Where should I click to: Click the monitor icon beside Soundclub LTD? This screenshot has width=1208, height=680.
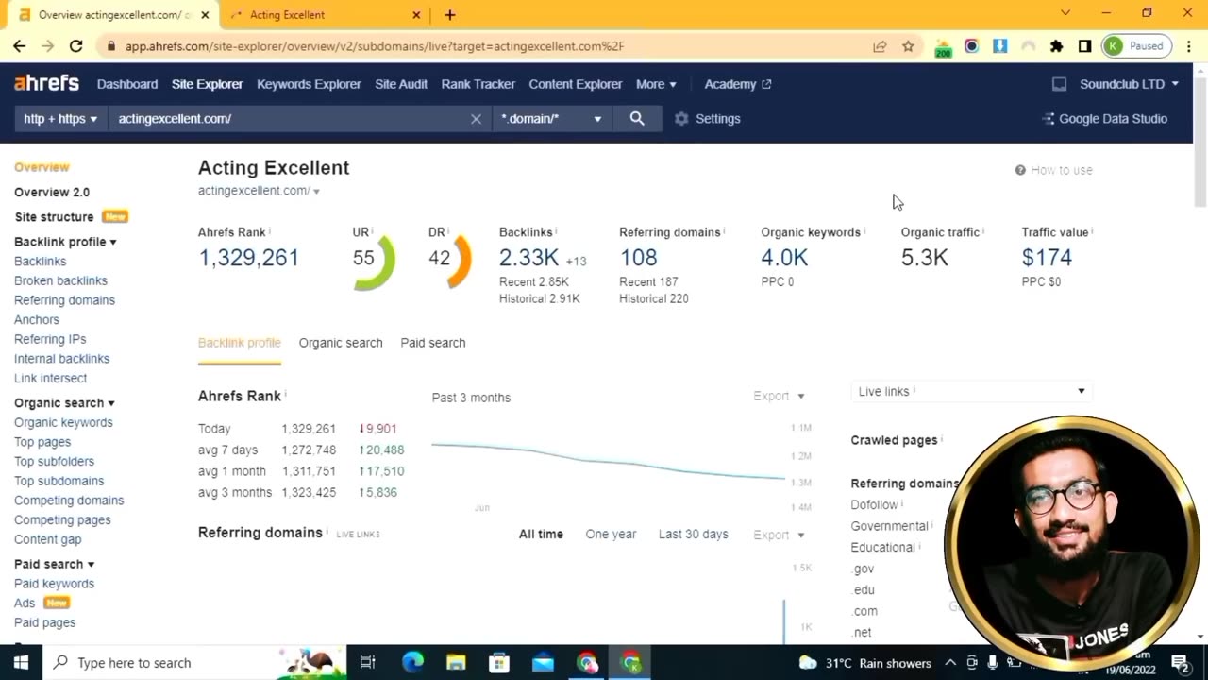(1059, 84)
